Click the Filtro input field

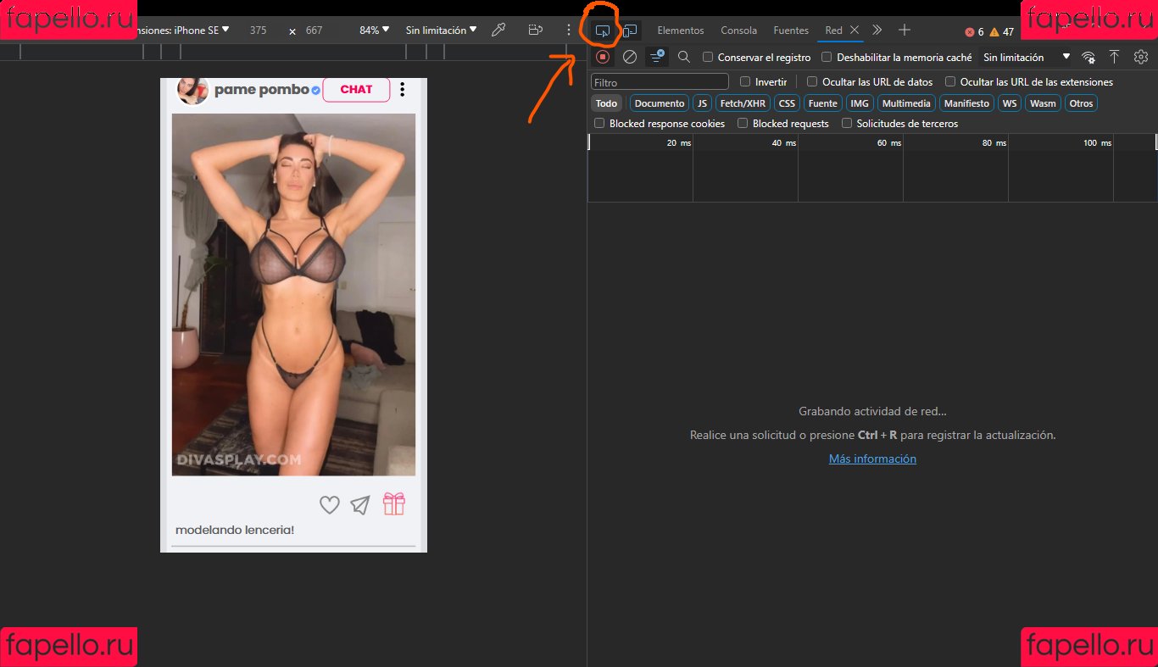click(x=660, y=82)
